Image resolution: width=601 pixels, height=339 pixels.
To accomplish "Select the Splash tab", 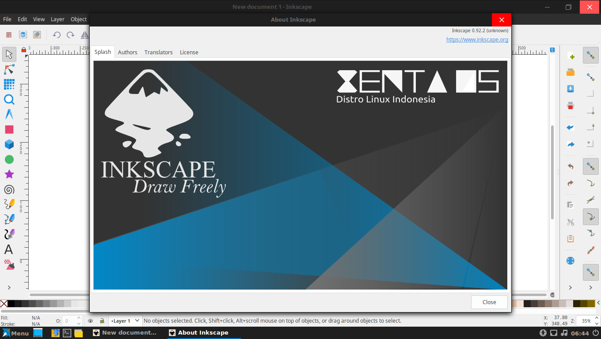I will [103, 52].
